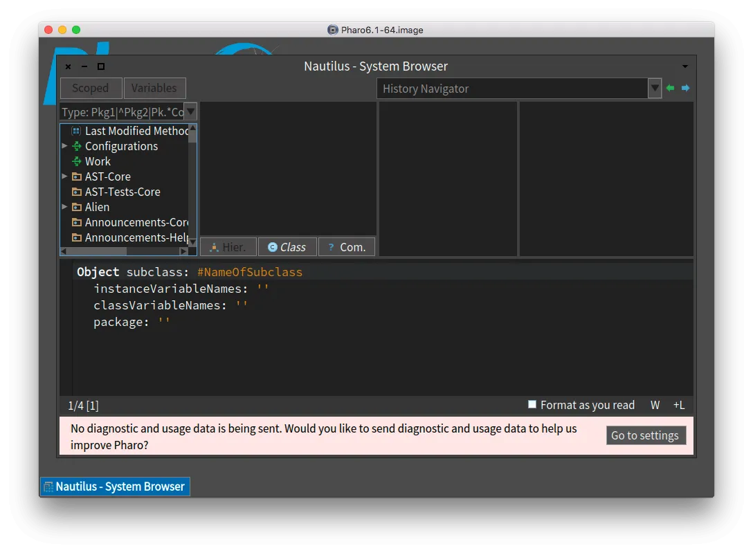Click the Announcements-Help package folder icon
The width and height of the screenshot is (753, 553).
pyautogui.click(x=76, y=237)
